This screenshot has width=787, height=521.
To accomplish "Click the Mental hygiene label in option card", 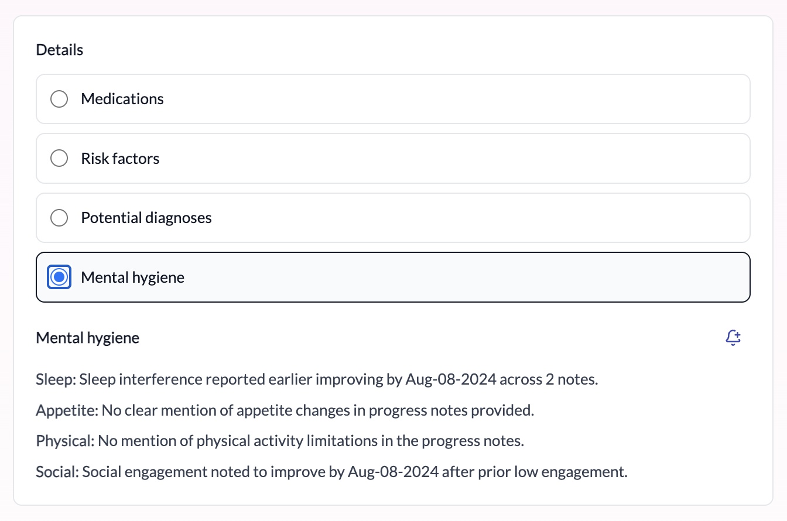I will point(132,277).
